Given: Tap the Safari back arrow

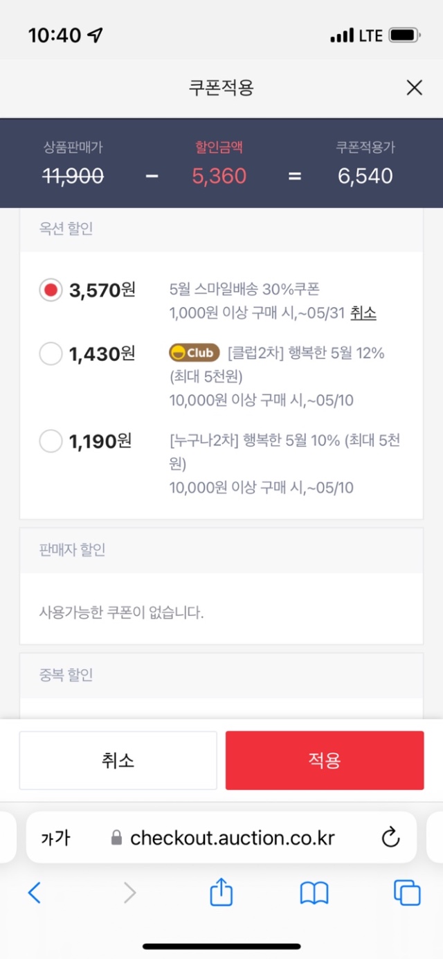Looking at the screenshot, I should pos(35,893).
